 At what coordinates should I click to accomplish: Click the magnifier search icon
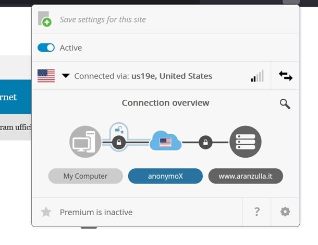click(x=285, y=103)
